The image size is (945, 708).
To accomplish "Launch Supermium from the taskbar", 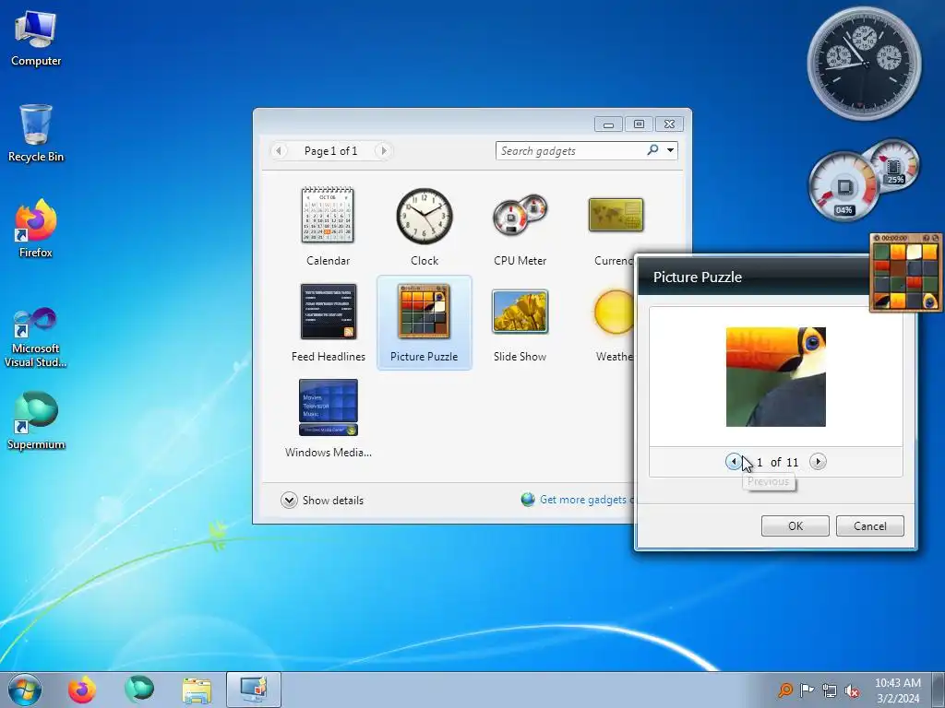I will tap(139, 690).
